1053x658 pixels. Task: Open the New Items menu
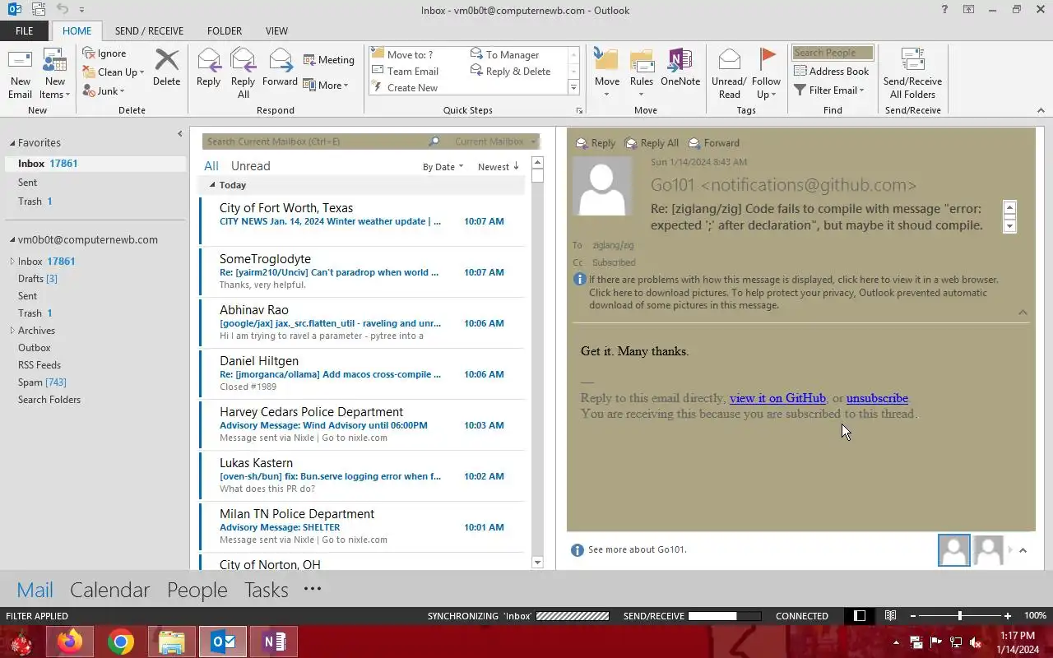(54, 74)
